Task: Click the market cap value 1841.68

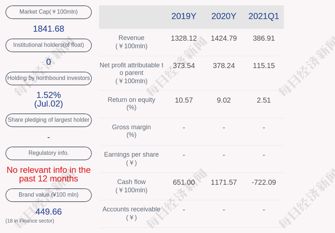Action: [x=48, y=29]
